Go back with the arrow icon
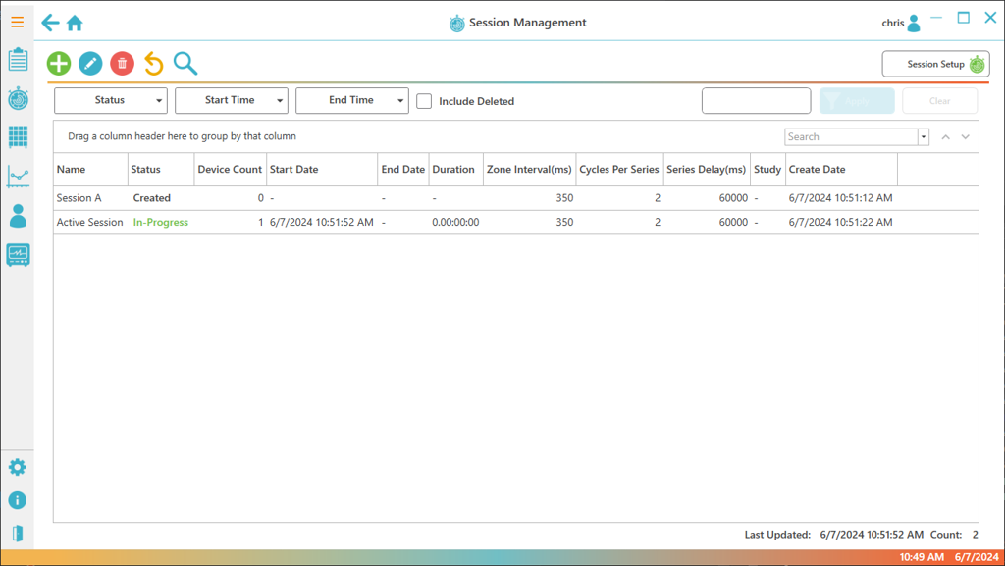 50,23
